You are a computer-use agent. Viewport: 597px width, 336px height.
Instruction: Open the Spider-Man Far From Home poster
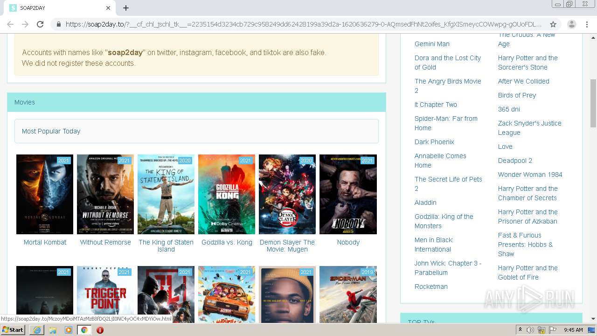[348, 294]
